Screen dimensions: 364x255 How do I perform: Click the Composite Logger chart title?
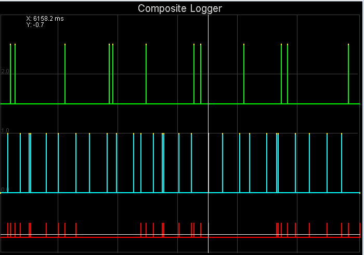pos(179,9)
